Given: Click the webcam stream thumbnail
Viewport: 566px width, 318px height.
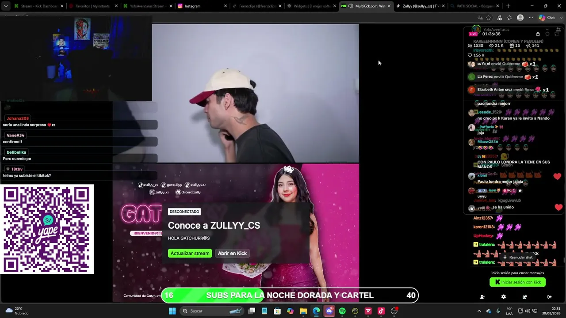Looking at the screenshot, I should point(76,59).
